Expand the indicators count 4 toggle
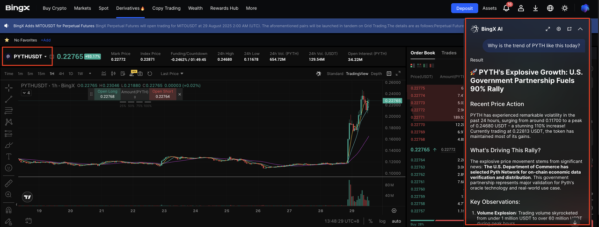This screenshot has height=227, width=599. click(x=26, y=93)
